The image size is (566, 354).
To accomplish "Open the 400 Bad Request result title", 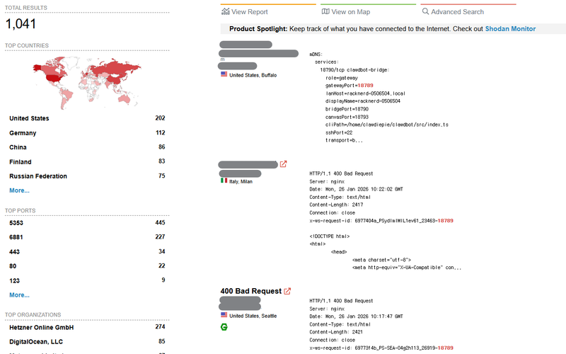I will tap(251, 291).
